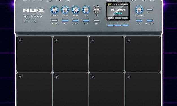Screen dimensions: 177x106
Task: Toggle the MUTE button
Action: (54, 20)
